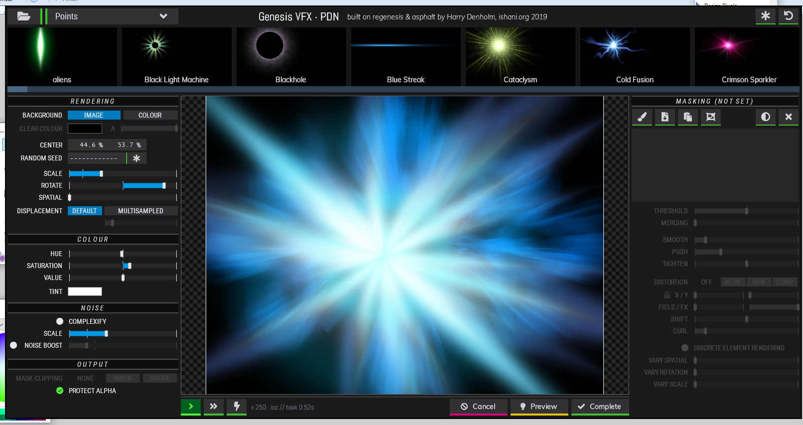Clear the mask with the X icon
This screenshot has height=425, width=803.
789,117
